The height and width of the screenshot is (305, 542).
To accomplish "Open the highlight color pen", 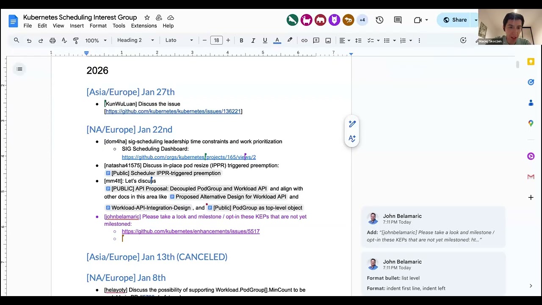I will [x=290, y=40].
